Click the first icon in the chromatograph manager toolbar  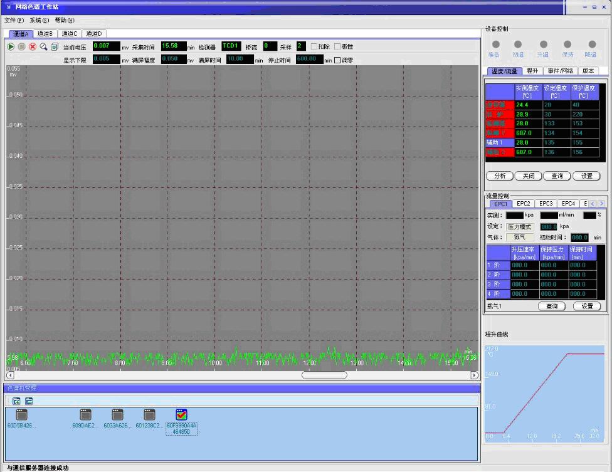coord(16,401)
